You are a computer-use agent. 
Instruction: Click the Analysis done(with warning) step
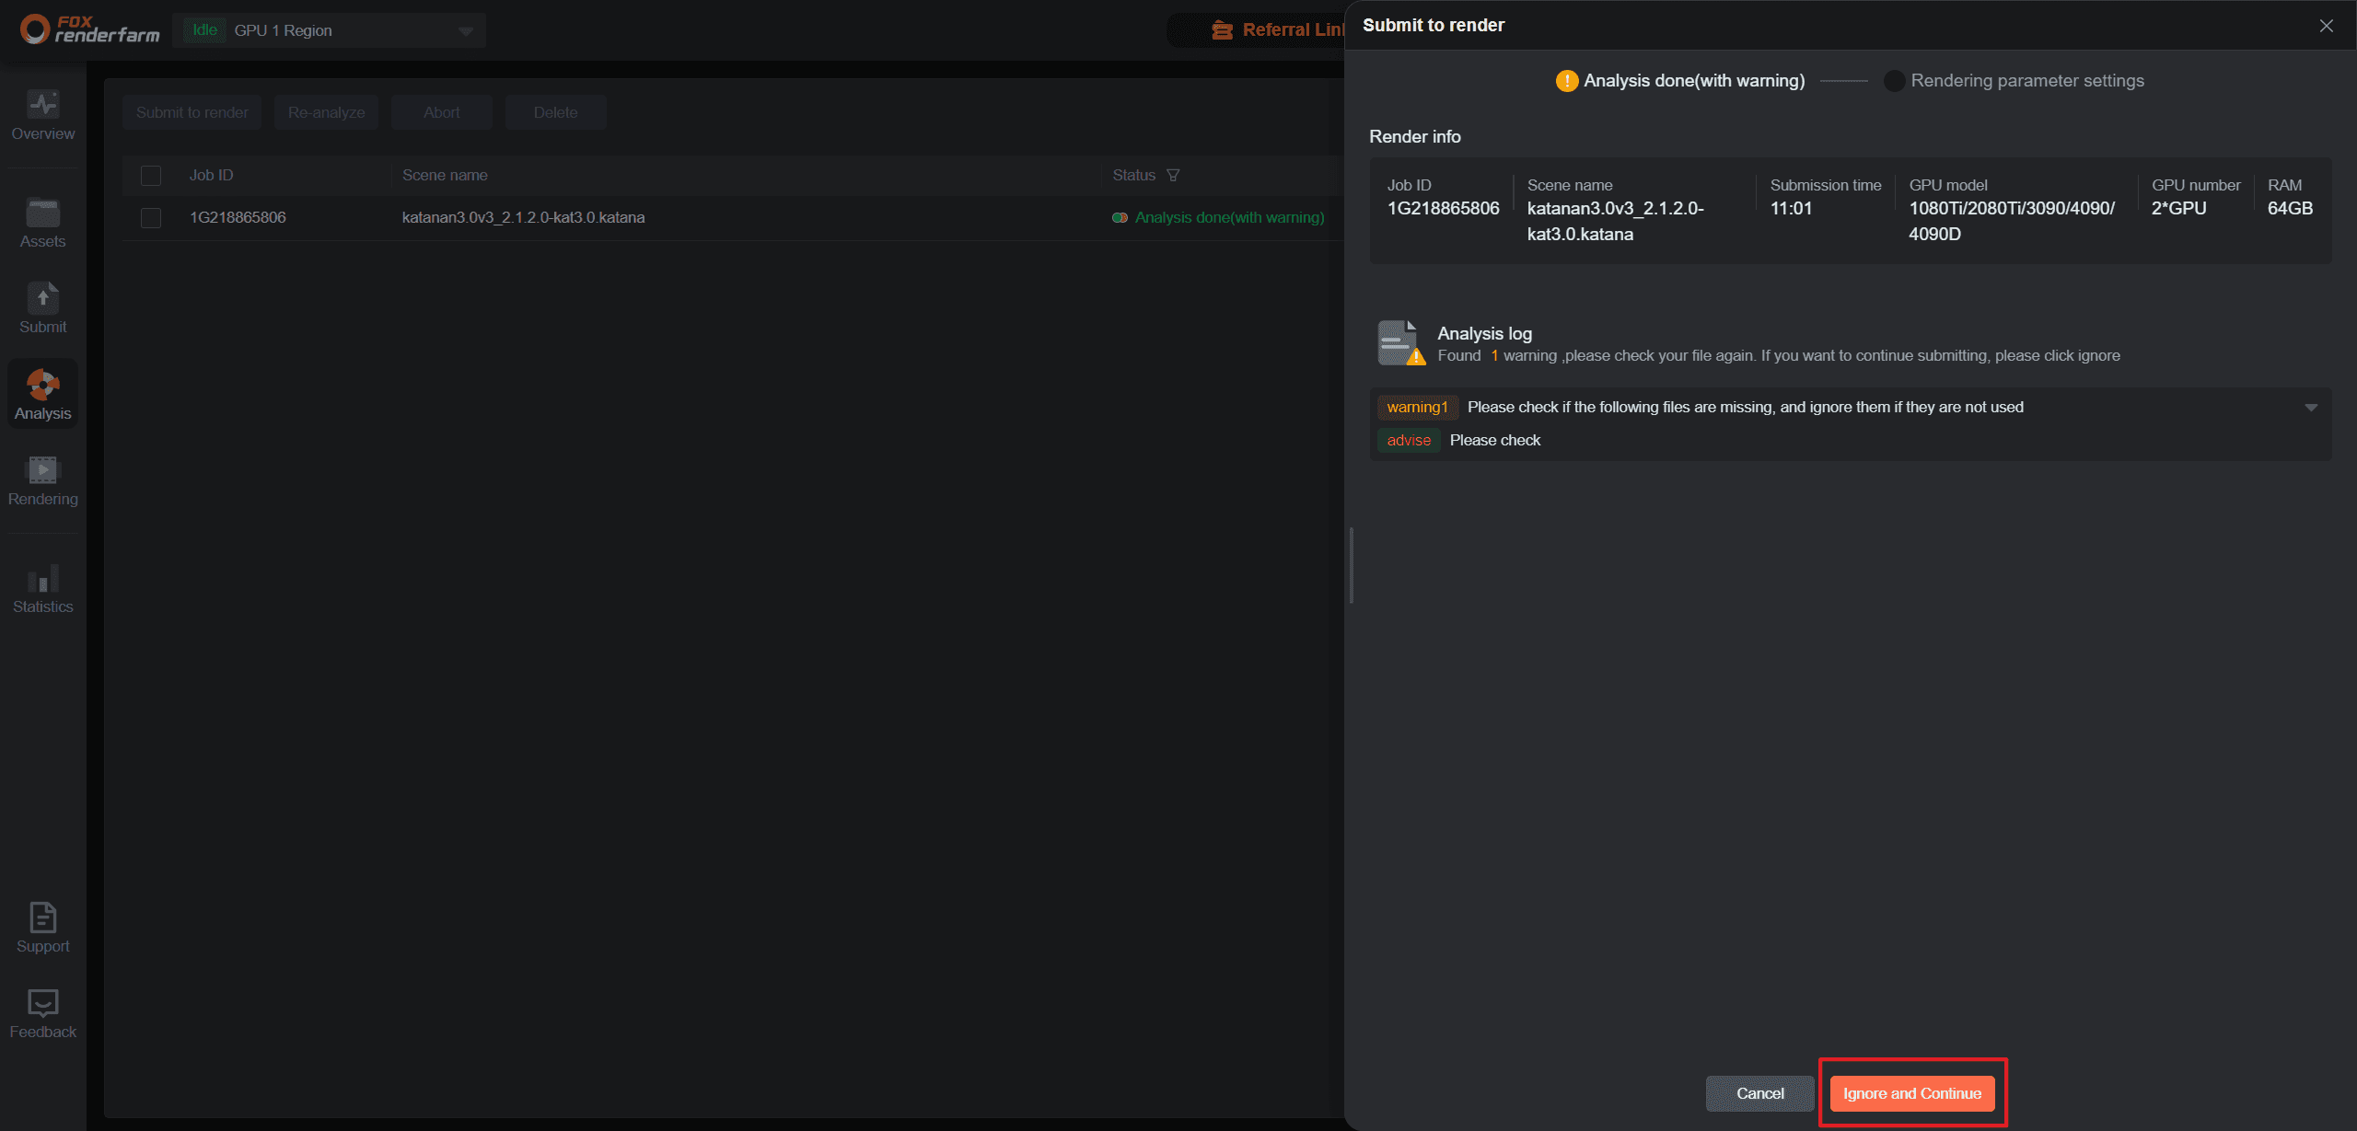click(x=1692, y=81)
